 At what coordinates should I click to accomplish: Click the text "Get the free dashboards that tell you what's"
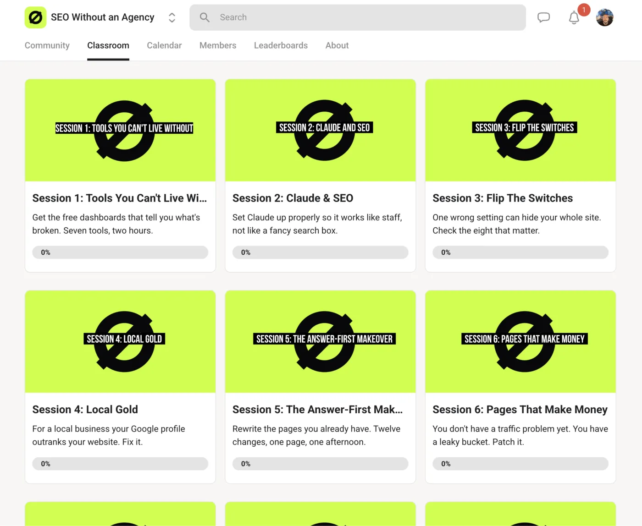tap(116, 217)
